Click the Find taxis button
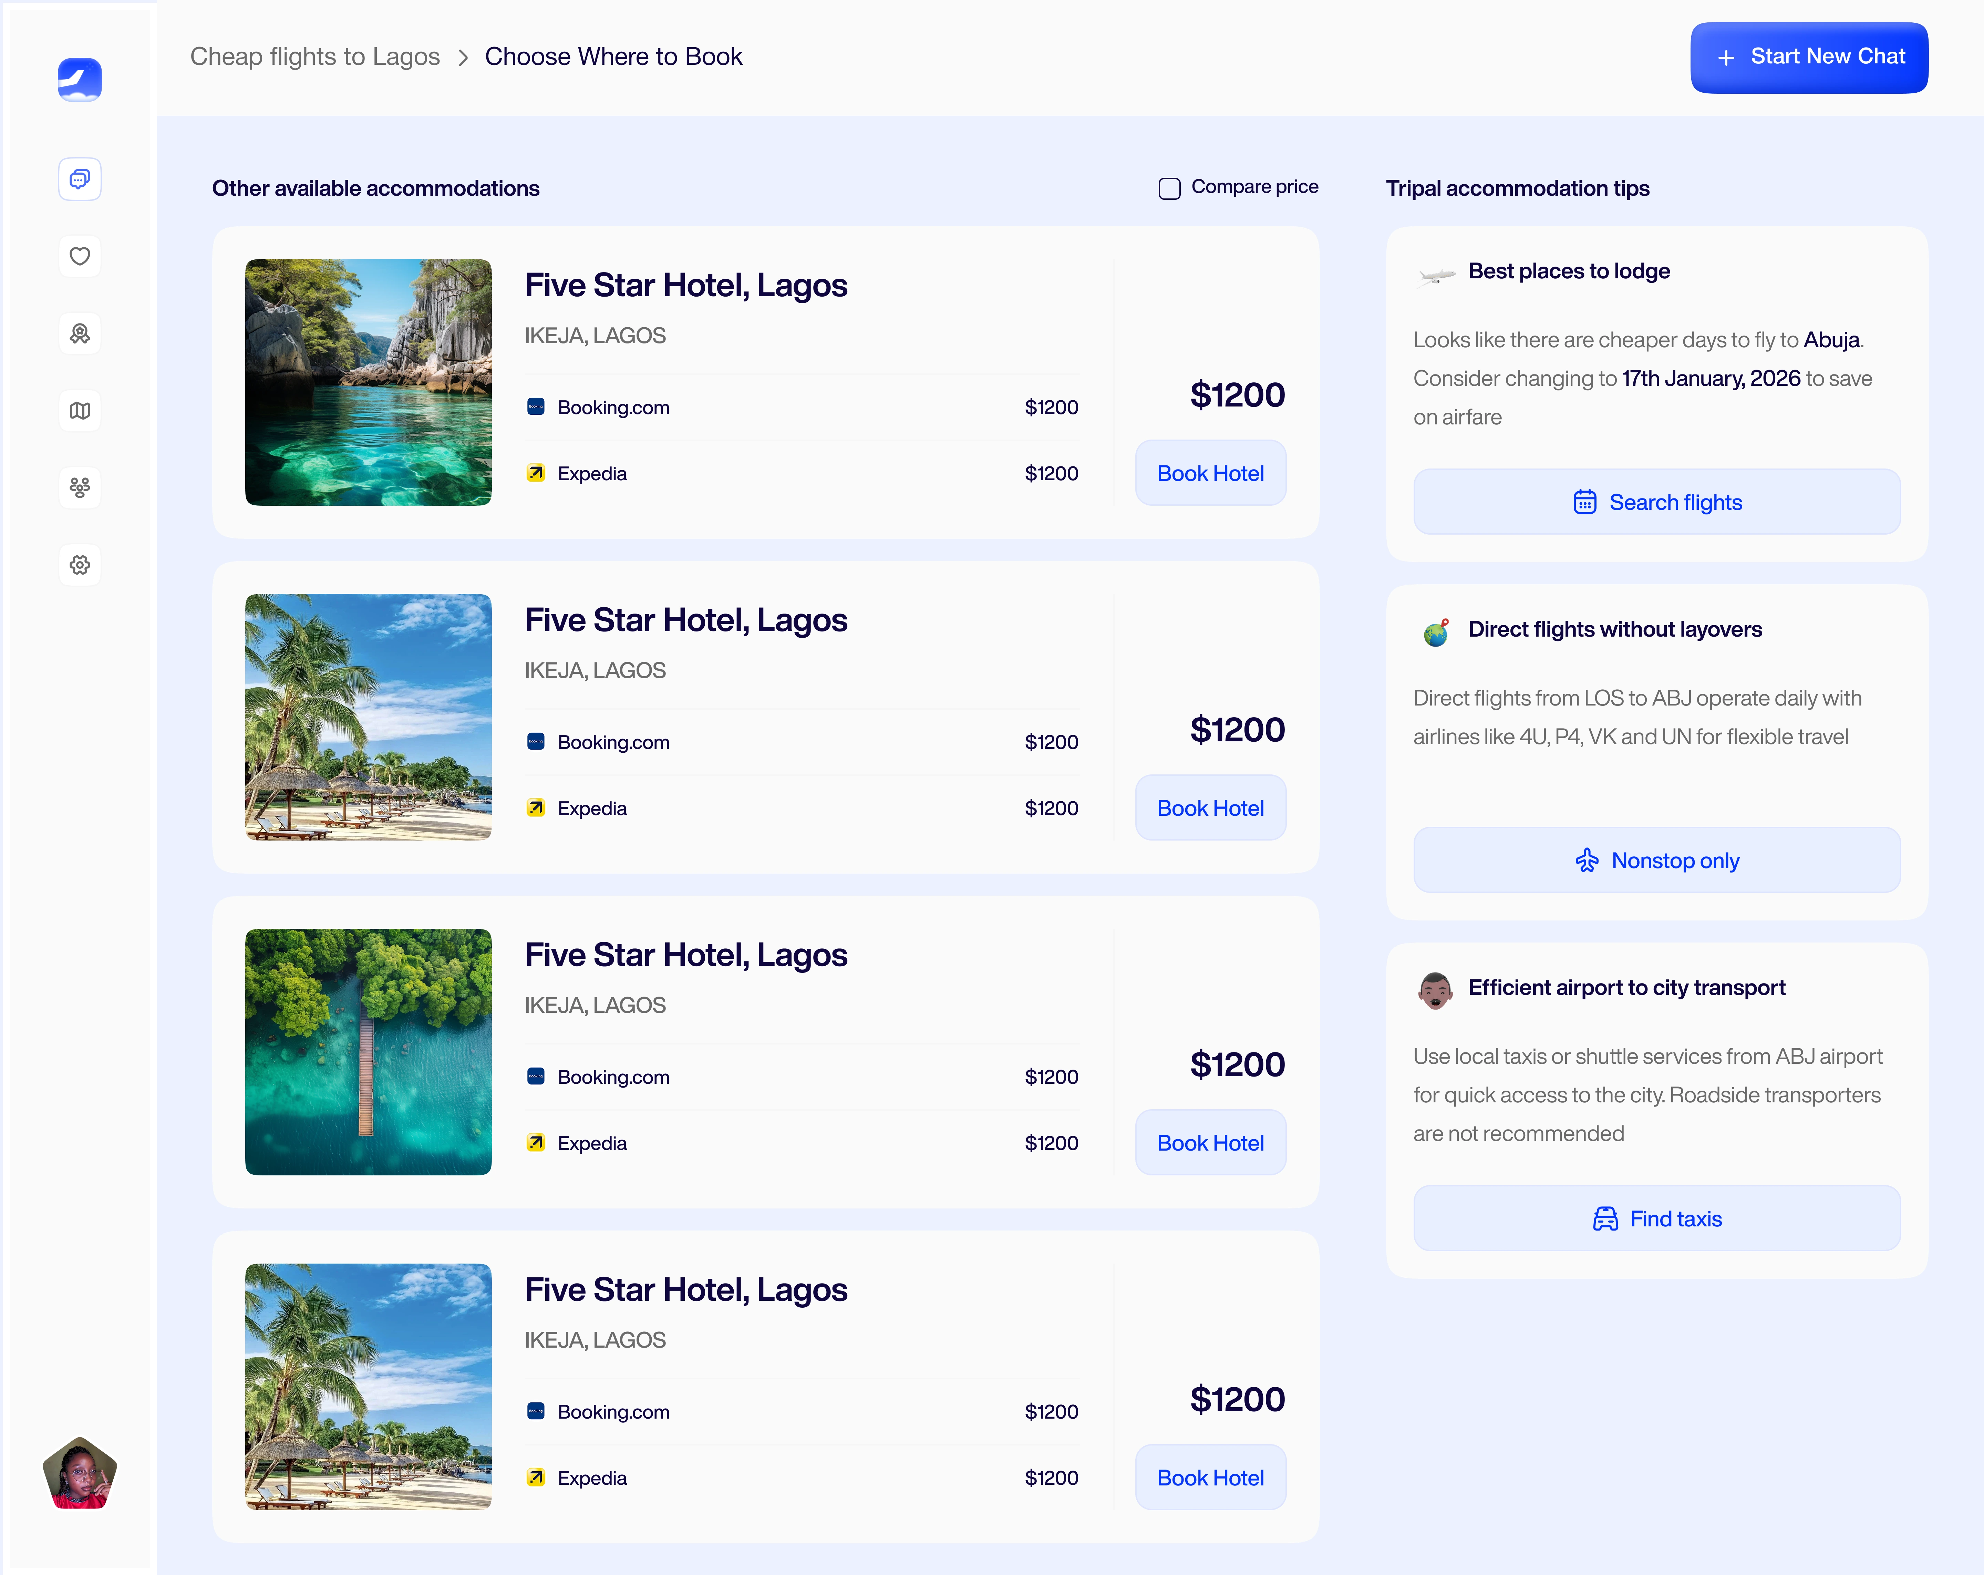The height and width of the screenshot is (1575, 1984). tap(1656, 1218)
